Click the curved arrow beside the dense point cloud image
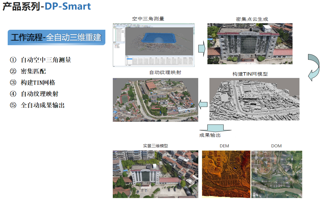Viewport: 324px width, 203px height. tap(314, 67)
